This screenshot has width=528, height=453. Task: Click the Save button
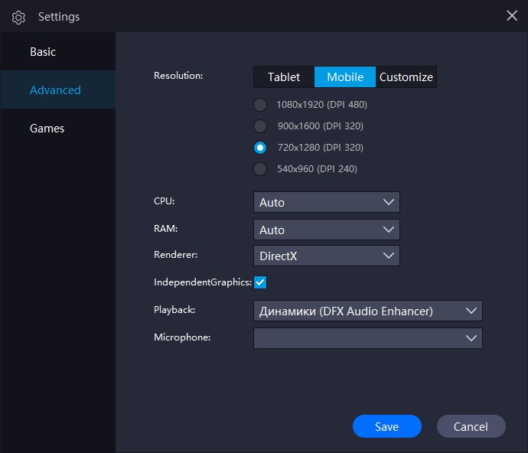pos(386,426)
